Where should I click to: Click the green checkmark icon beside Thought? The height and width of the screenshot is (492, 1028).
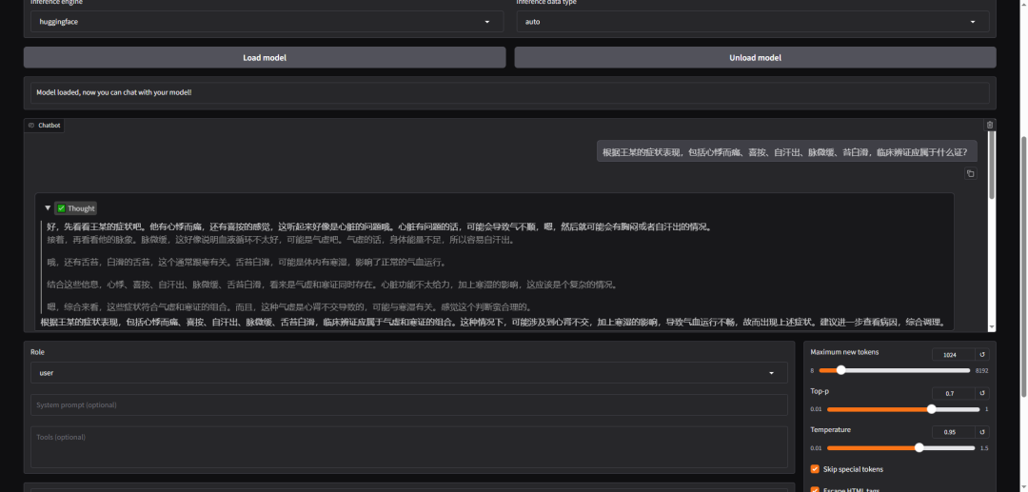[61, 208]
